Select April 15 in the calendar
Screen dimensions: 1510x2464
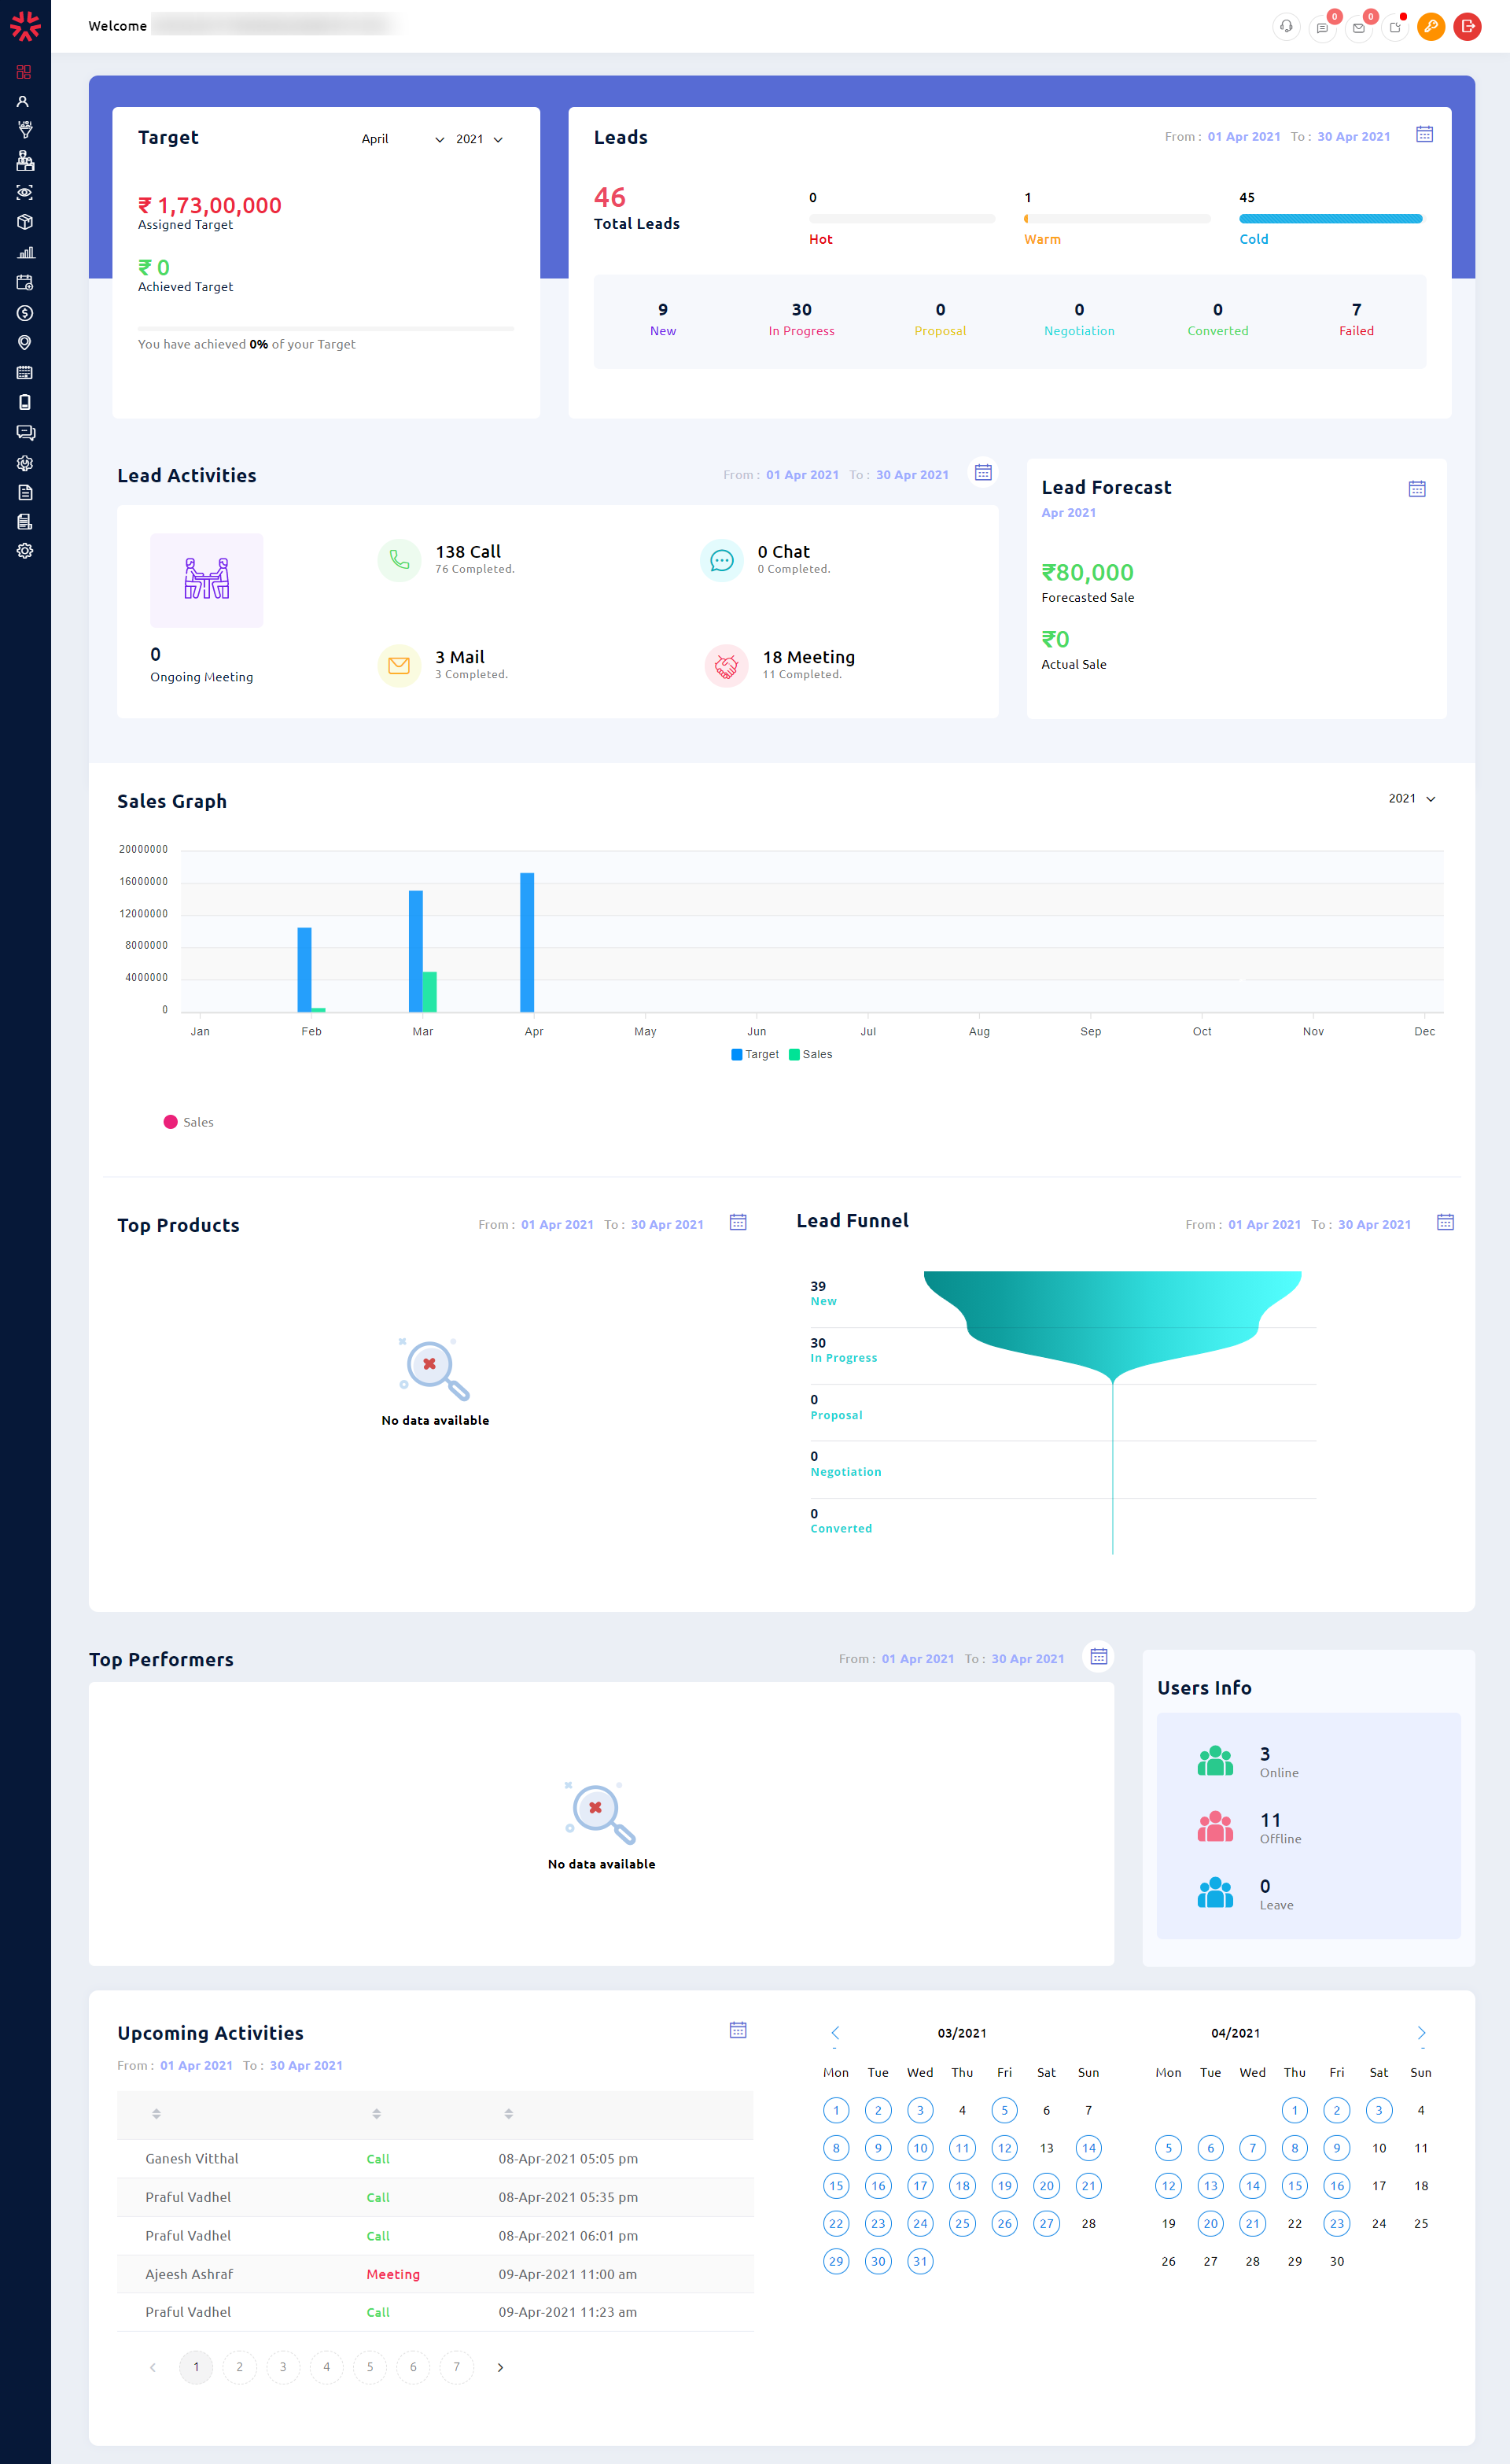pyautogui.click(x=1294, y=2186)
